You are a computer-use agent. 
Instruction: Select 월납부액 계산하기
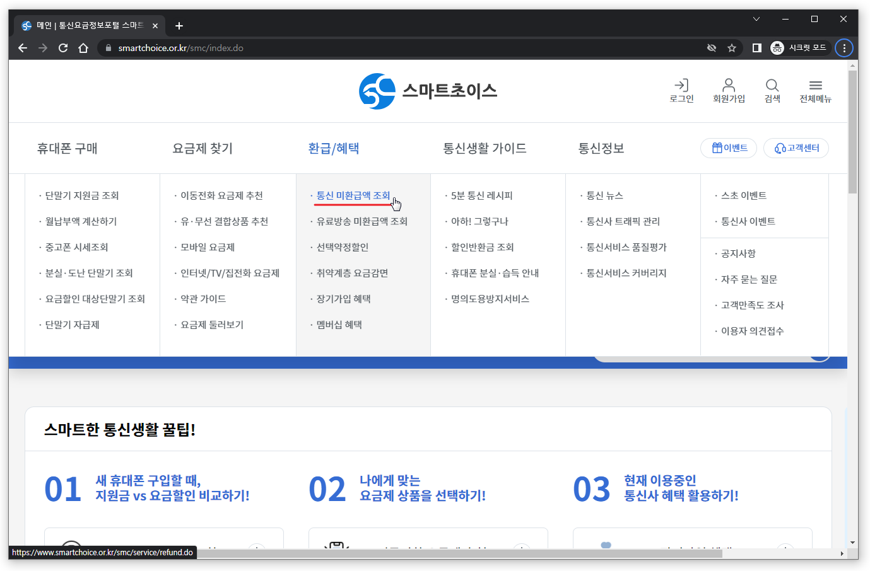pos(81,221)
